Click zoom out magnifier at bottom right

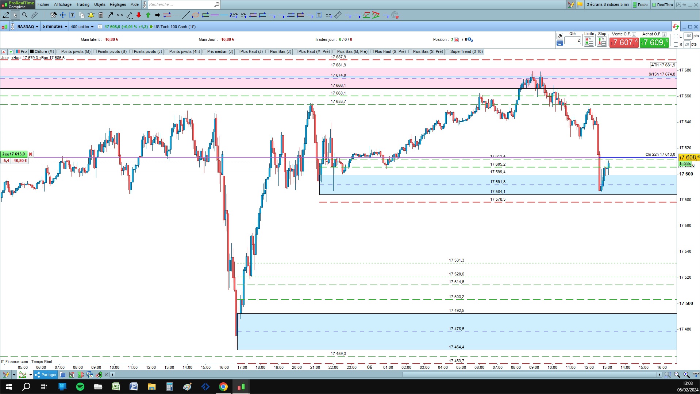pyautogui.click(x=677, y=375)
